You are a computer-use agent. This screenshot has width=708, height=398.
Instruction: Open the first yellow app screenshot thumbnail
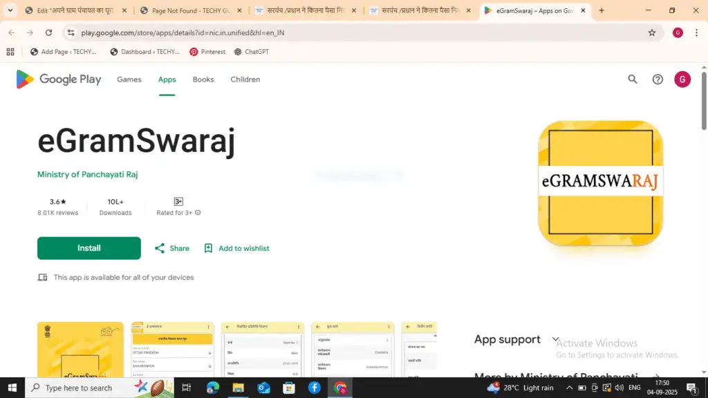(x=80, y=350)
